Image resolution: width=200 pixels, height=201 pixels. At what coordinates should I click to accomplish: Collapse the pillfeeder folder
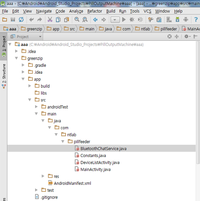(63, 141)
